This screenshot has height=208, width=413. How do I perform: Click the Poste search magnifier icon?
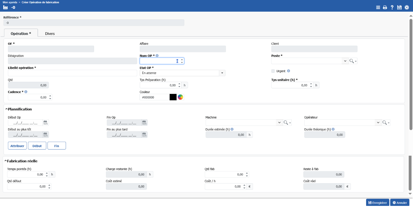(351, 61)
